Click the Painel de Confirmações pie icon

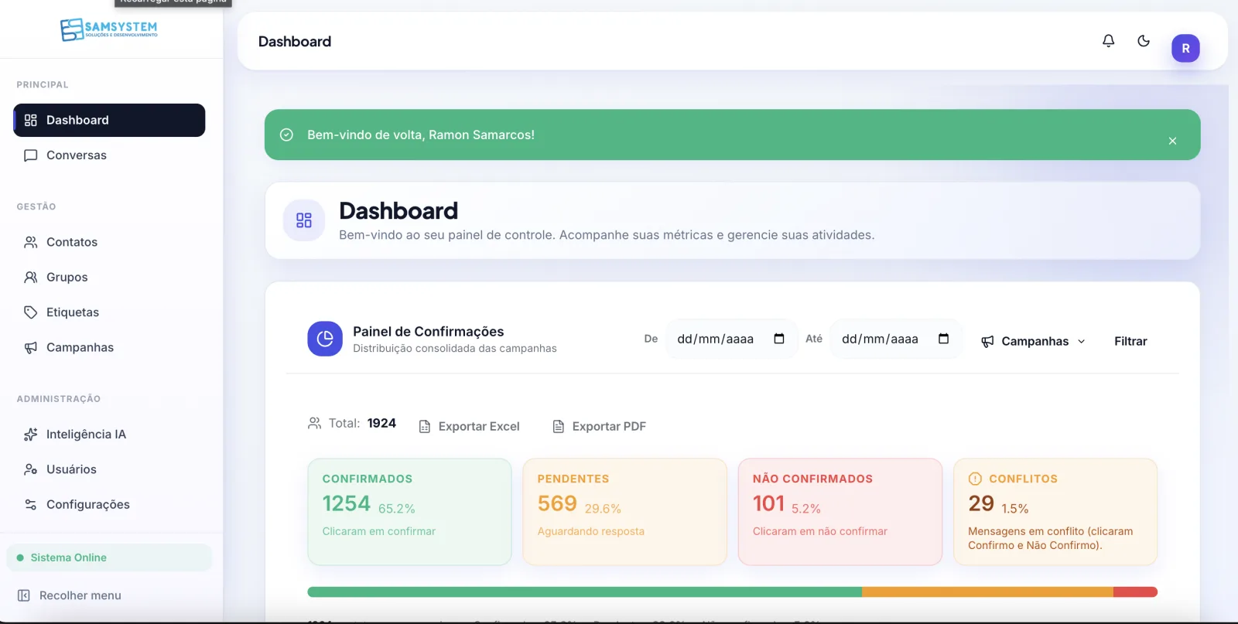325,339
